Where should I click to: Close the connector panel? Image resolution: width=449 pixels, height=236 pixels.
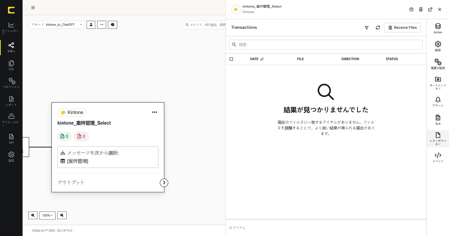(440, 9)
